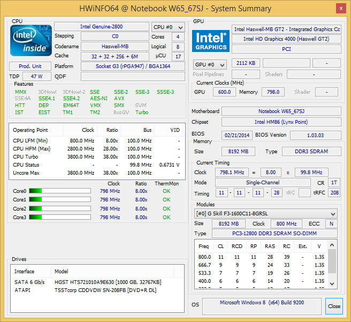Click the GPU Memory clock 798.0 field

(x=273, y=92)
